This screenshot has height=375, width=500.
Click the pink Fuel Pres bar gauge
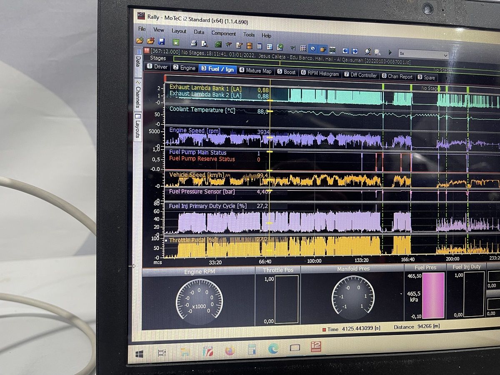pyautogui.click(x=433, y=295)
